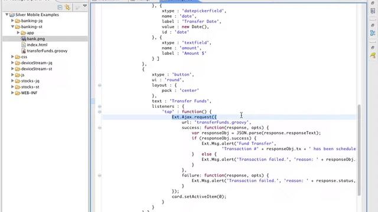Fold the 'tap' function code block marker
The image size is (378, 212).
(100, 112)
